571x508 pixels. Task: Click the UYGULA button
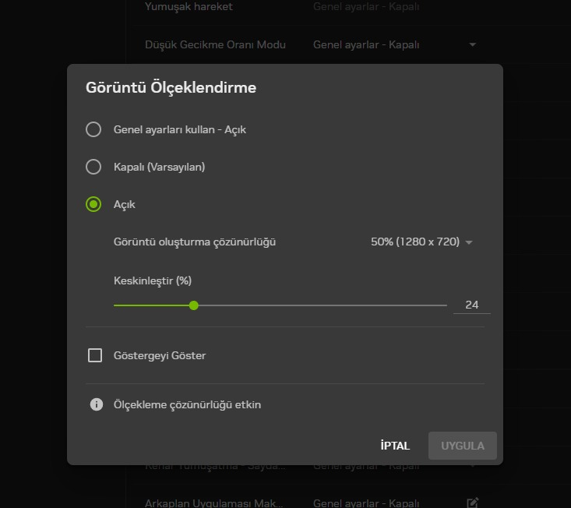coord(463,446)
